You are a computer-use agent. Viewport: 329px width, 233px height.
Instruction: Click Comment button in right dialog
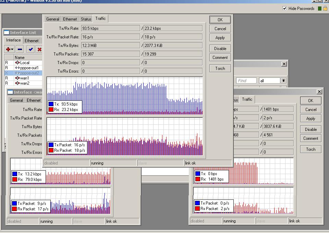[x=310, y=138]
